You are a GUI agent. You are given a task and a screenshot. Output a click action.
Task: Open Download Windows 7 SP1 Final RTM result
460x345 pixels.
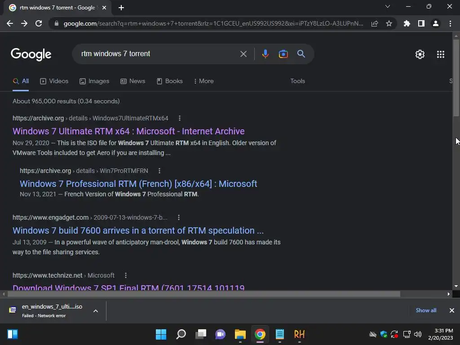(x=128, y=287)
